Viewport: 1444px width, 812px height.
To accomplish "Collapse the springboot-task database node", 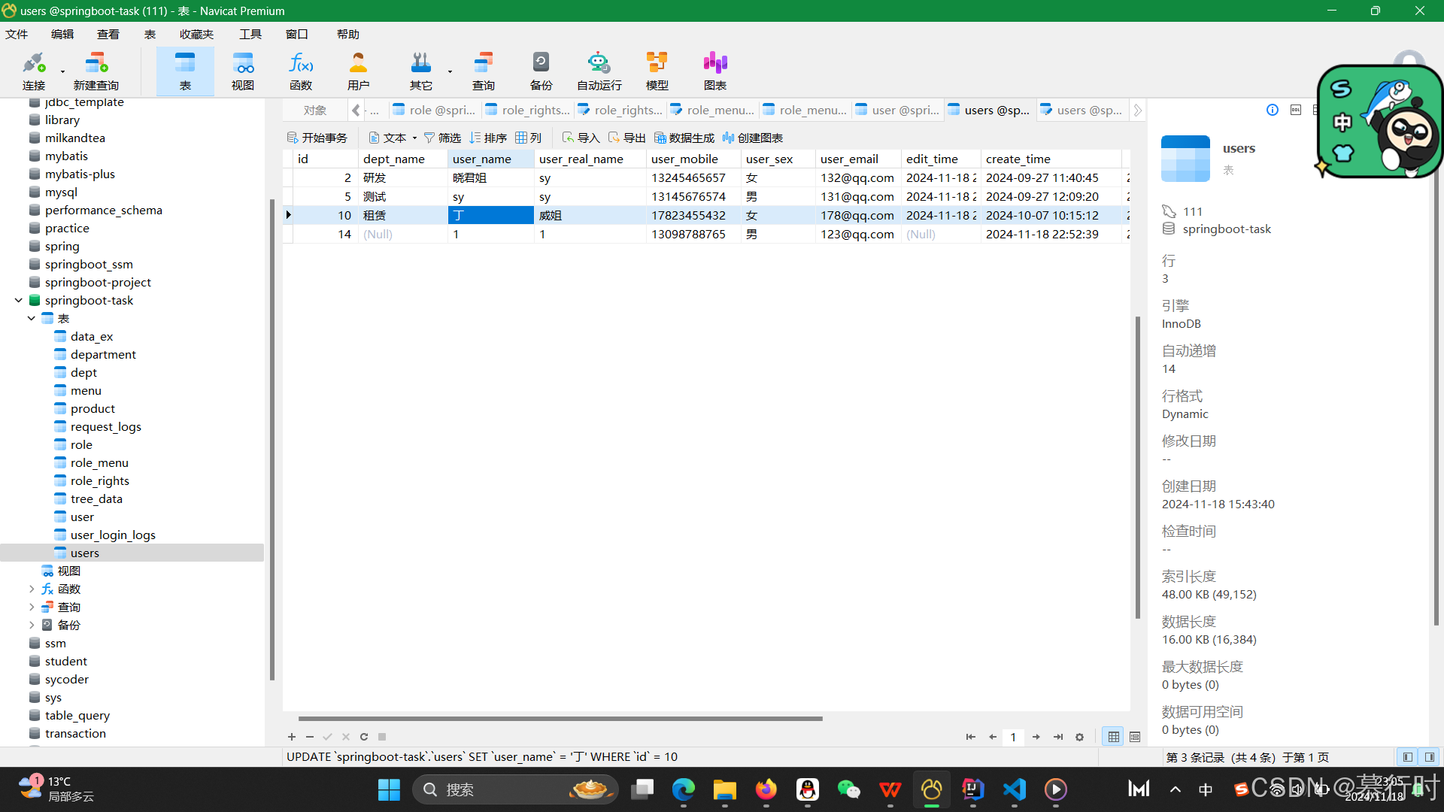I will tap(19, 300).
